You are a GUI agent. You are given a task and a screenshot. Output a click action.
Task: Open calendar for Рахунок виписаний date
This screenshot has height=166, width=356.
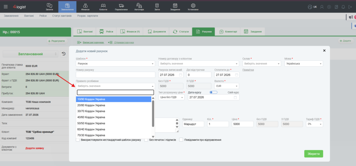coord(180,75)
